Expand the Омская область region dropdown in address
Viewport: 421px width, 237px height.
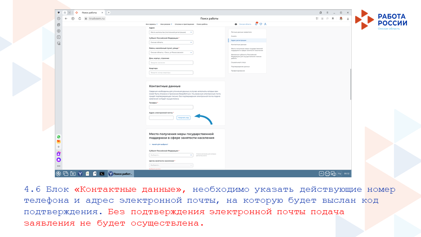(x=171, y=43)
